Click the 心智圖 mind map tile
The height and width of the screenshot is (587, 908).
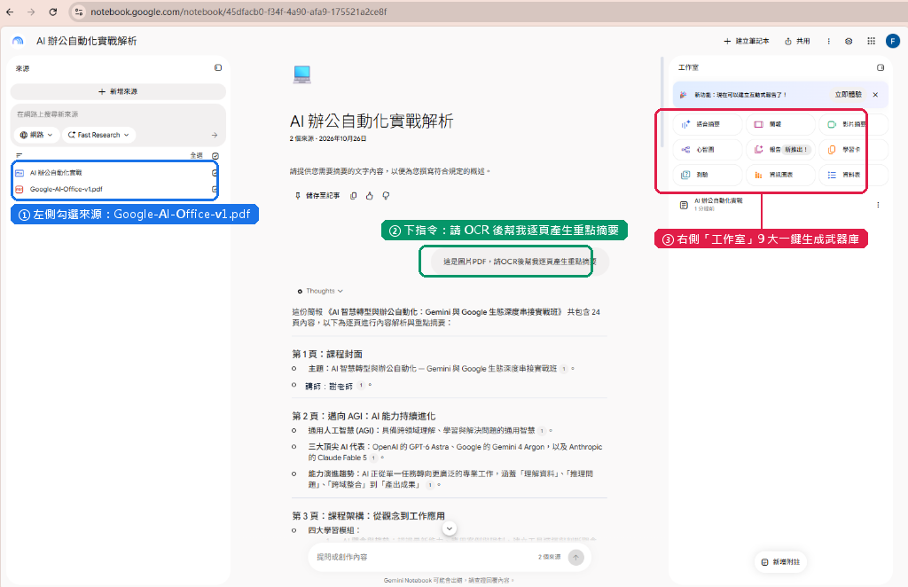point(708,149)
